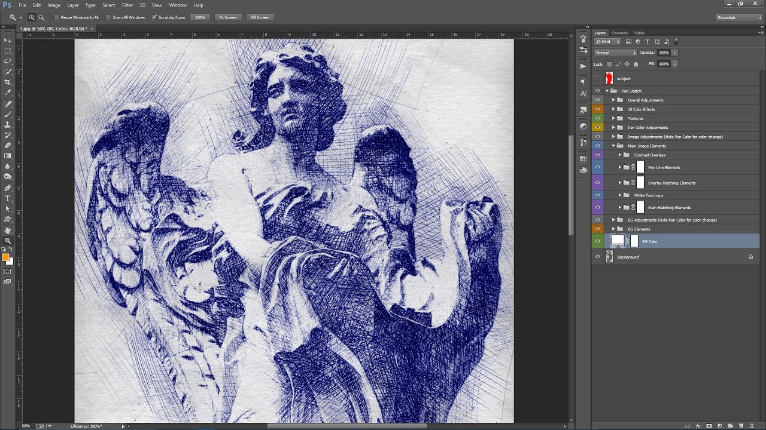Image resolution: width=766 pixels, height=430 pixels.
Task: Select the subject layer thumbnail
Action: pos(609,78)
